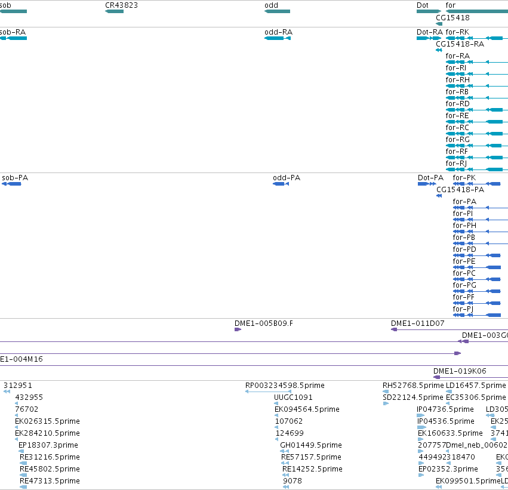The width and height of the screenshot is (508, 490).
Task: Select the for-RB transcript
Action: (477, 98)
